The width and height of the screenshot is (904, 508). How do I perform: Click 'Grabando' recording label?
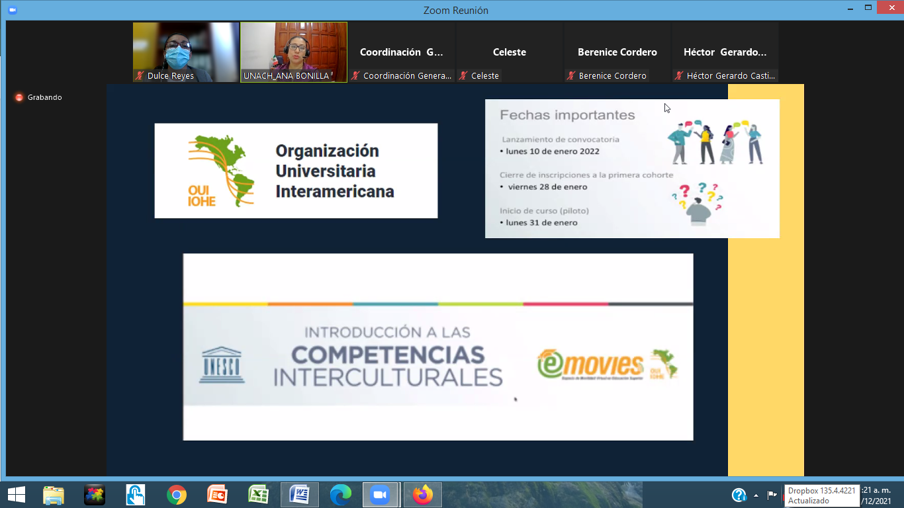(x=44, y=97)
